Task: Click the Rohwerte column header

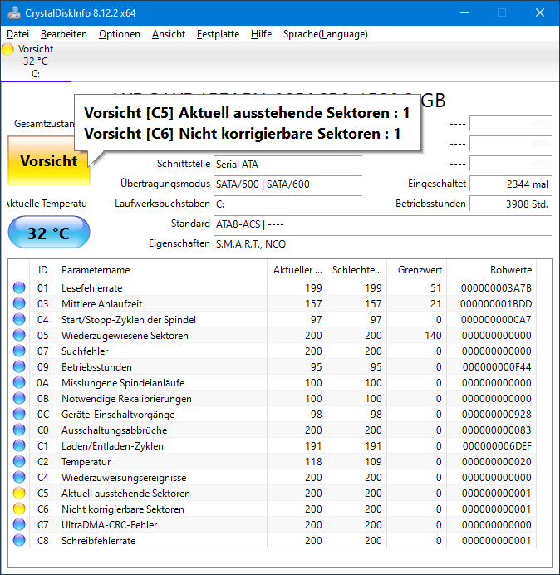Action: tap(491, 270)
